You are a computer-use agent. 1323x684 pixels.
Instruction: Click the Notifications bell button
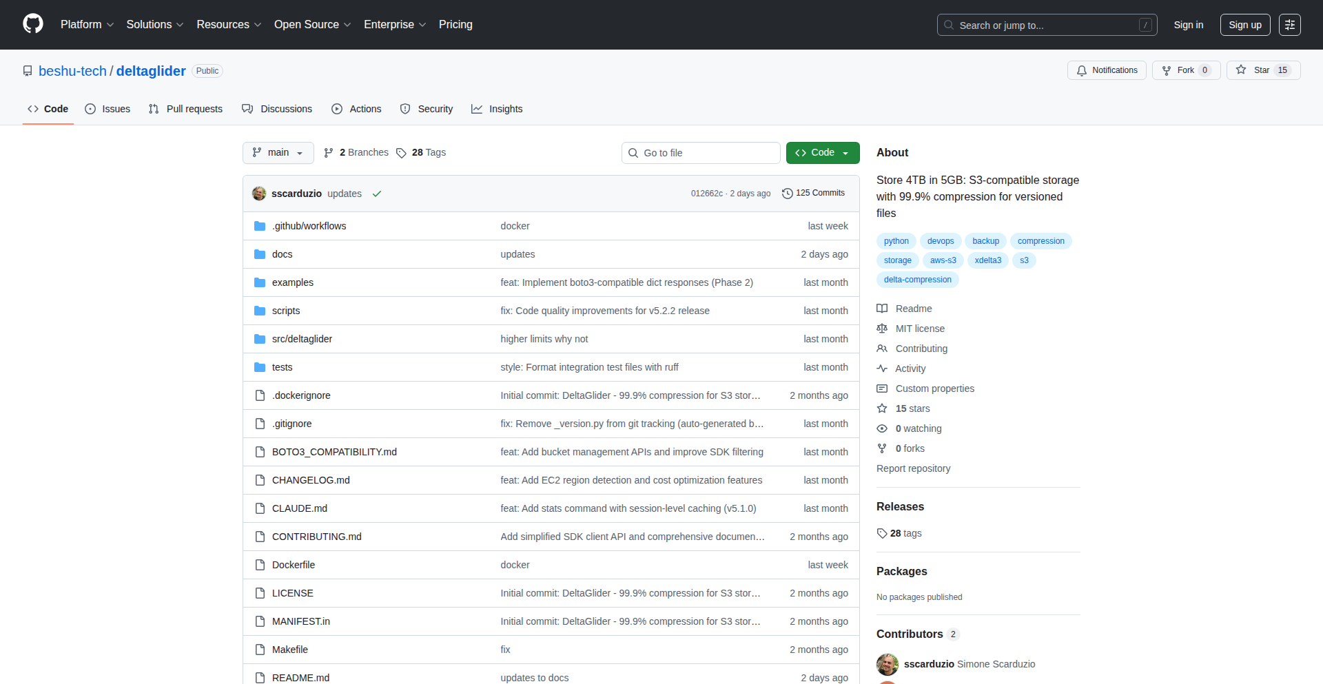[x=1107, y=70]
